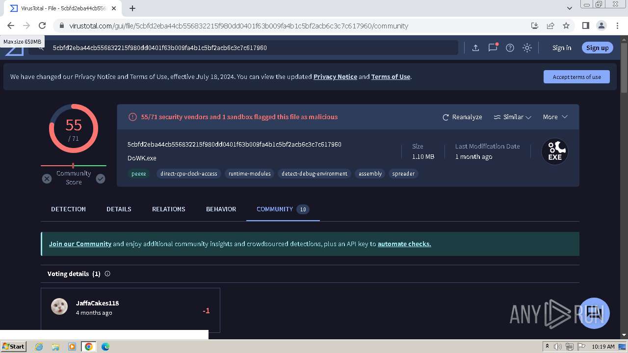This screenshot has height=353, width=628.
Task: Click the browser back arrow
Action: tap(11, 25)
